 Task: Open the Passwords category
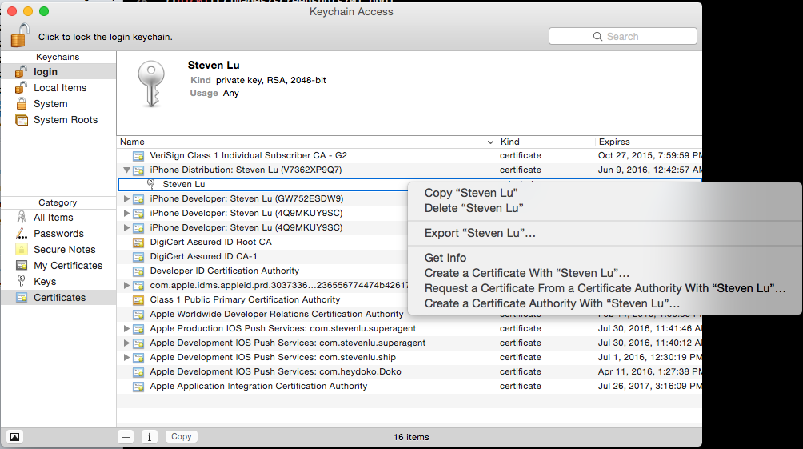(58, 234)
